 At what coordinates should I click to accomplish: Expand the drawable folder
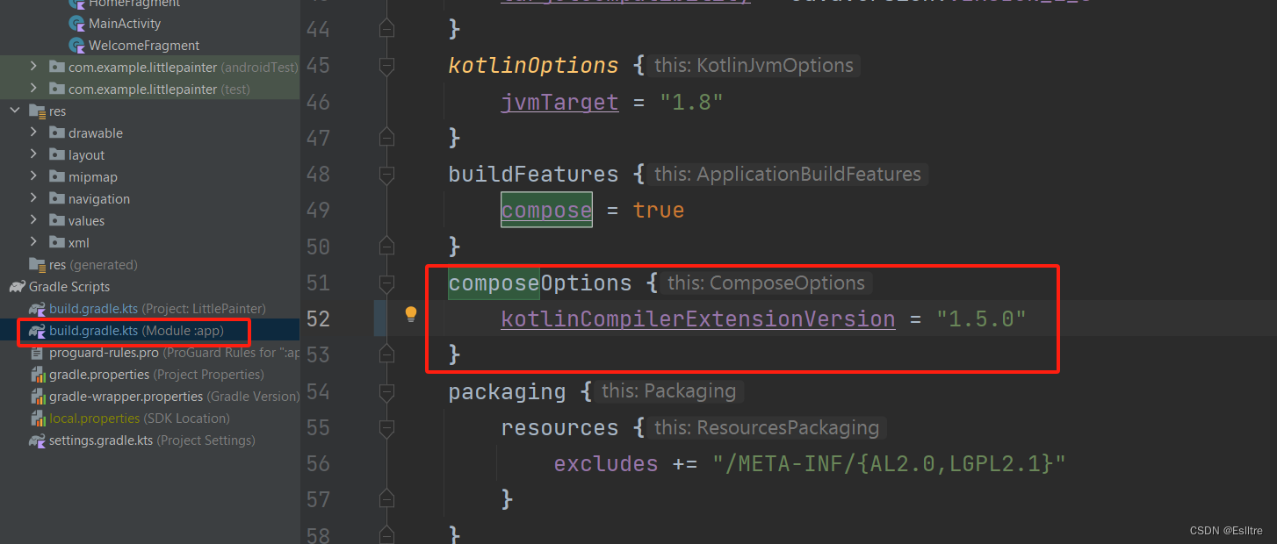33,132
